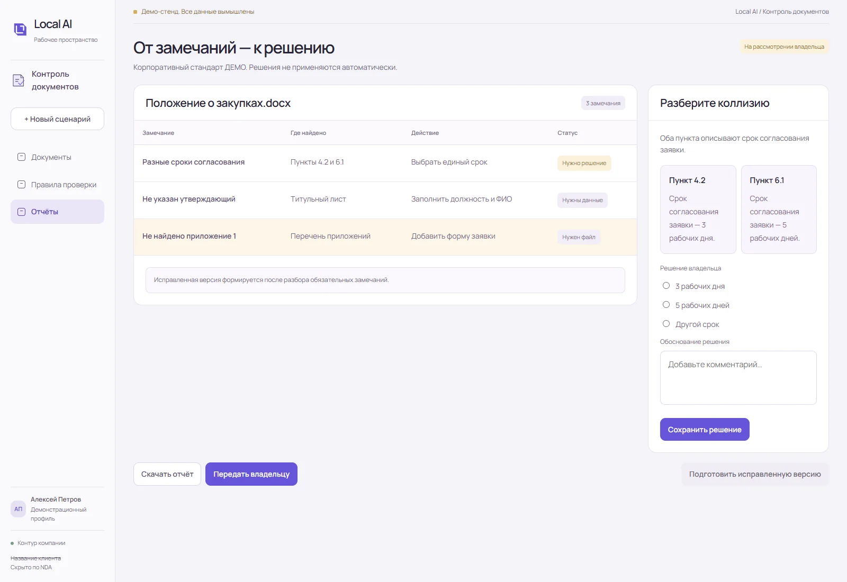Click the Титульный лист cell
847x582 pixels.
pyautogui.click(x=318, y=199)
